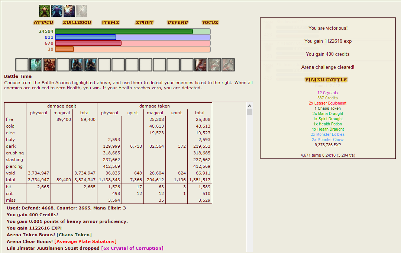The width and height of the screenshot is (401, 253).
Task: Click Average Plate Sabatons in battle log
Action: (x=85, y=241)
